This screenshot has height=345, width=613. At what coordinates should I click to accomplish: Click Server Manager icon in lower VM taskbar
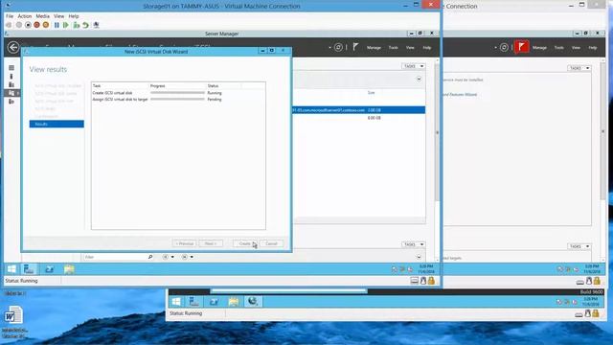click(193, 301)
